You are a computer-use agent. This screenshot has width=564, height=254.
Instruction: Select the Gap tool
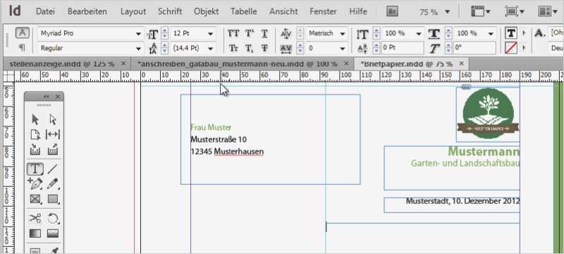pyautogui.click(x=53, y=135)
